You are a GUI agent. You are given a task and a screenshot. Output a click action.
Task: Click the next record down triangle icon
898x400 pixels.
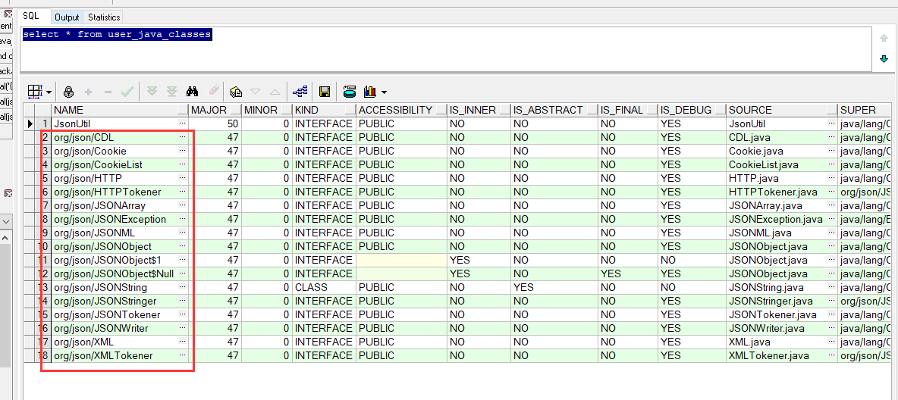[x=256, y=92]
